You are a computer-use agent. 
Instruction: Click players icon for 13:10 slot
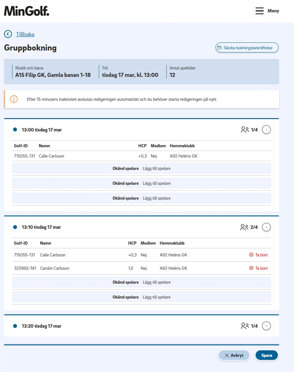244,227
